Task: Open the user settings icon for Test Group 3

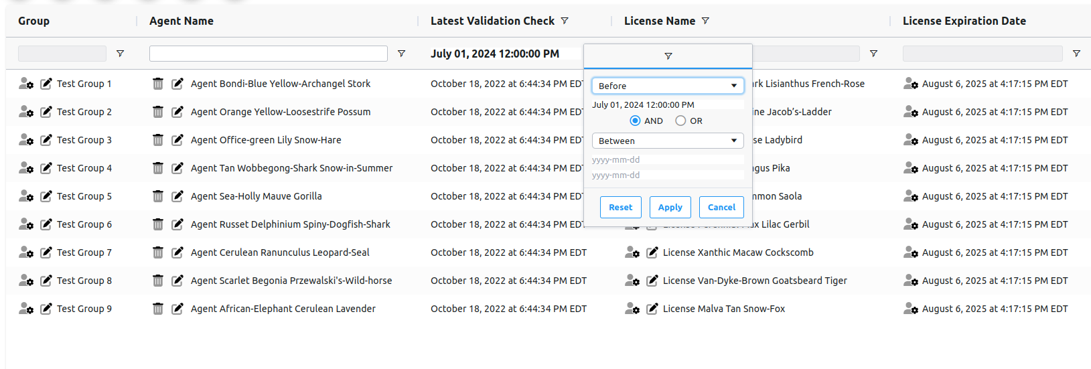Action: 26,140
